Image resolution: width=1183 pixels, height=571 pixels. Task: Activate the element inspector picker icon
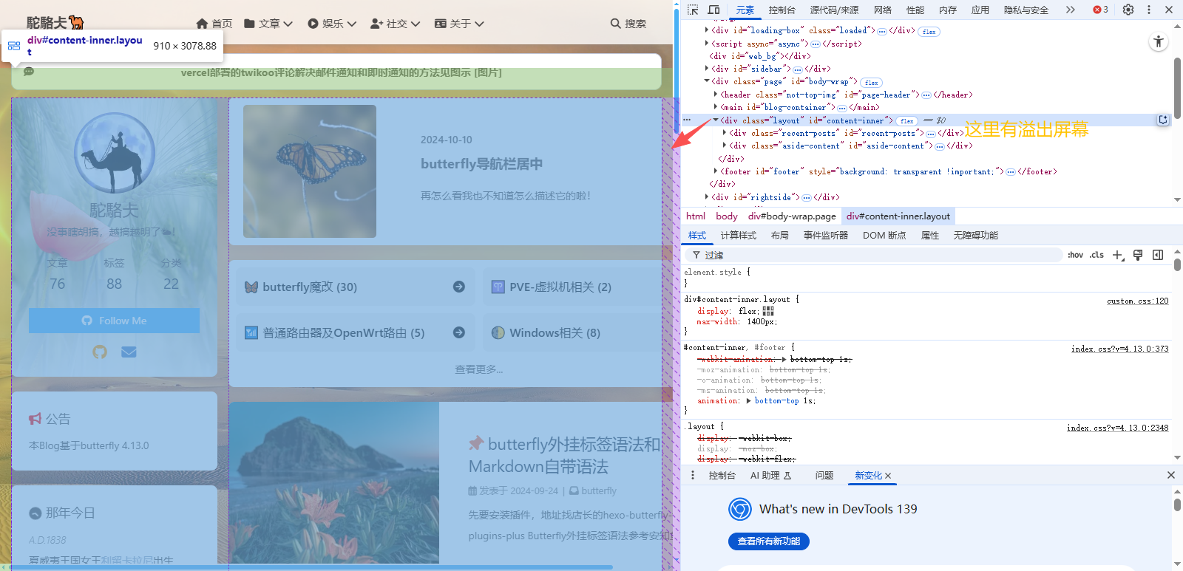(693, 10)
